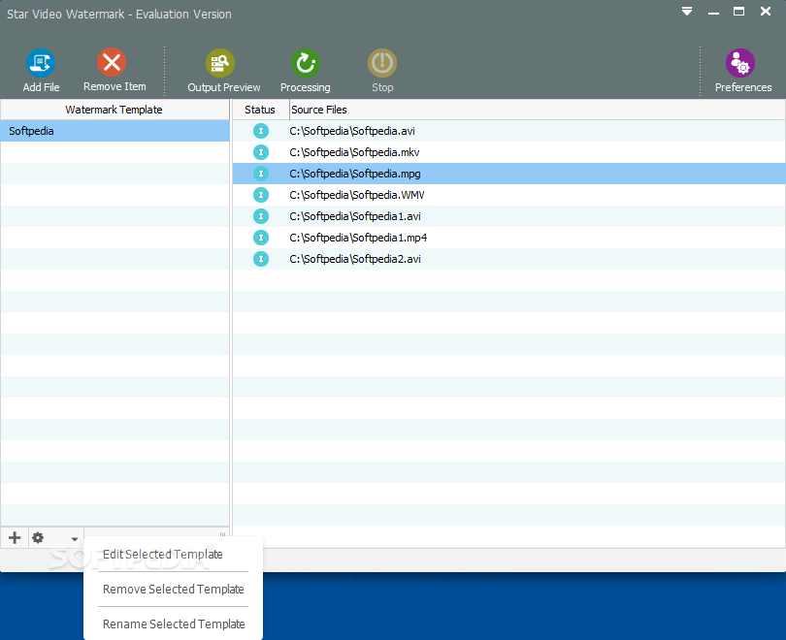The height and width of the screenshot is (640, 786).
Task: Click the plus icon to add template
Action: coord(14,537)
